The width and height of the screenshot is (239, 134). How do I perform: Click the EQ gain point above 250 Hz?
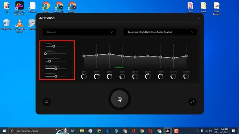click(x=97, y=55)
